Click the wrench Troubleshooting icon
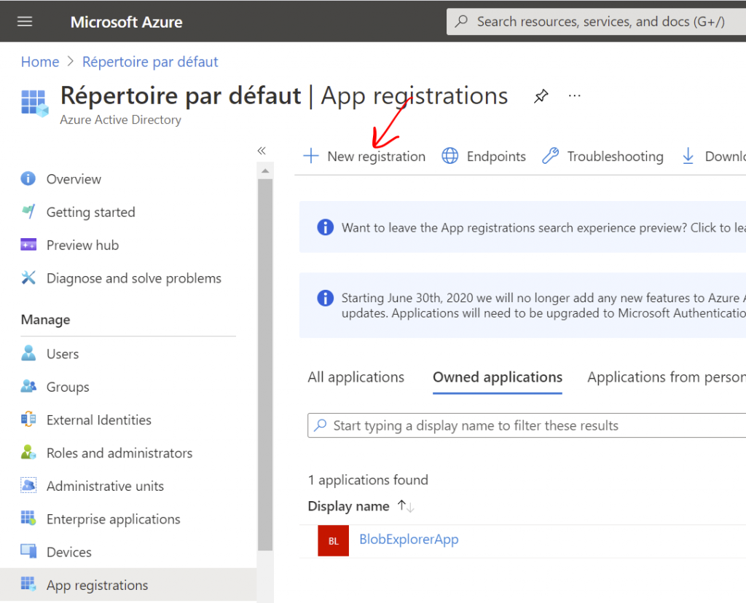Viewport: 746px width, 603px height. pyautogui.click(x=551, y=156)
